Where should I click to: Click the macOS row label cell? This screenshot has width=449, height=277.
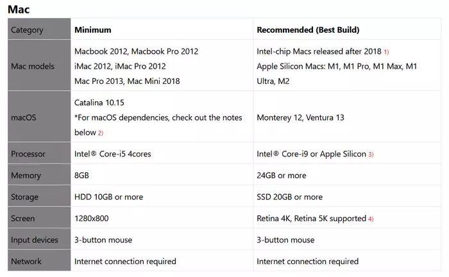[x=38, y=117]
